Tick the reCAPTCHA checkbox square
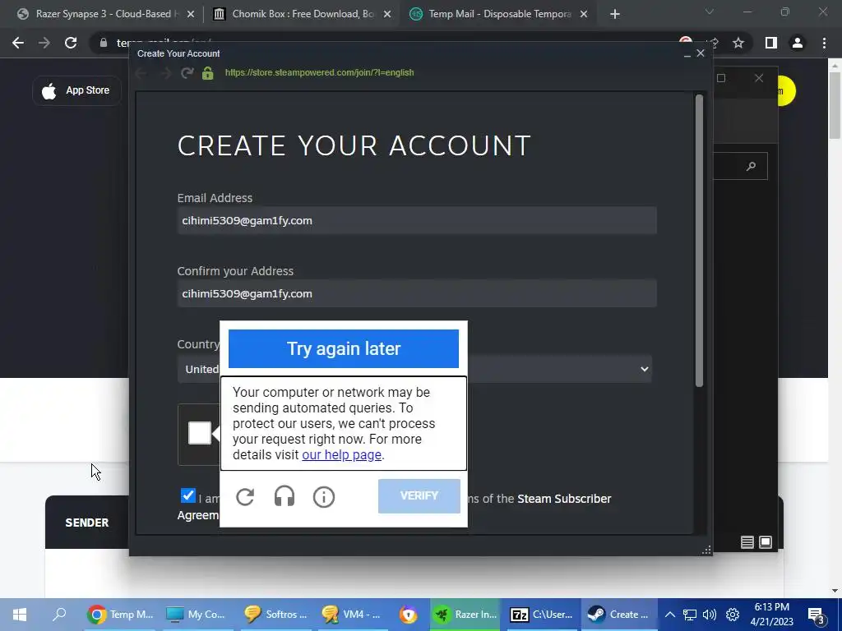Screen dimensions: 842x631 (x=199, y=433)
